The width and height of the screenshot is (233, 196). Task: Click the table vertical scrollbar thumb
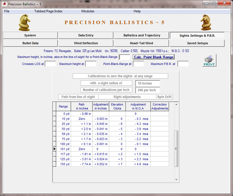click(176, 149)
